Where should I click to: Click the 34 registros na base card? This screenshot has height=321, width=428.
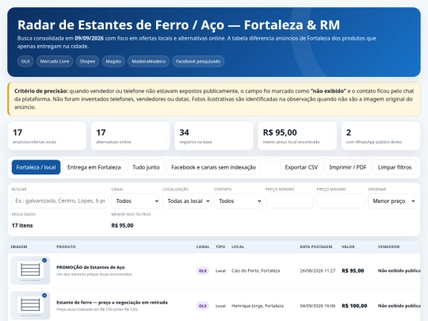[x=214, y=136]
